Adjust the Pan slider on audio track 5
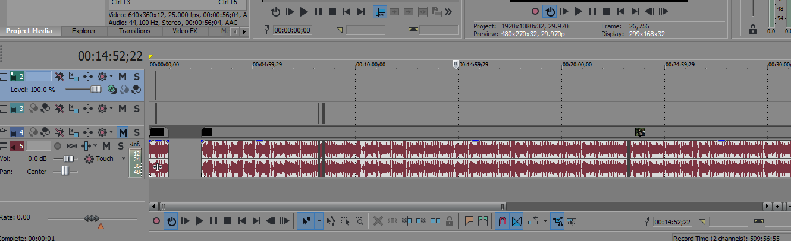Viewport: 791px width, 241px height. [65, 171]
